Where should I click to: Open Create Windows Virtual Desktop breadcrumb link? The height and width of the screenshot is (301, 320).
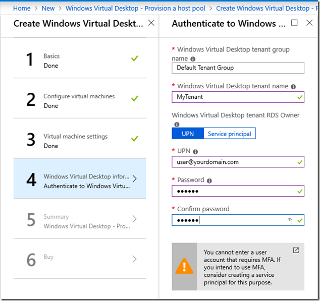click(x=267, y=9)
